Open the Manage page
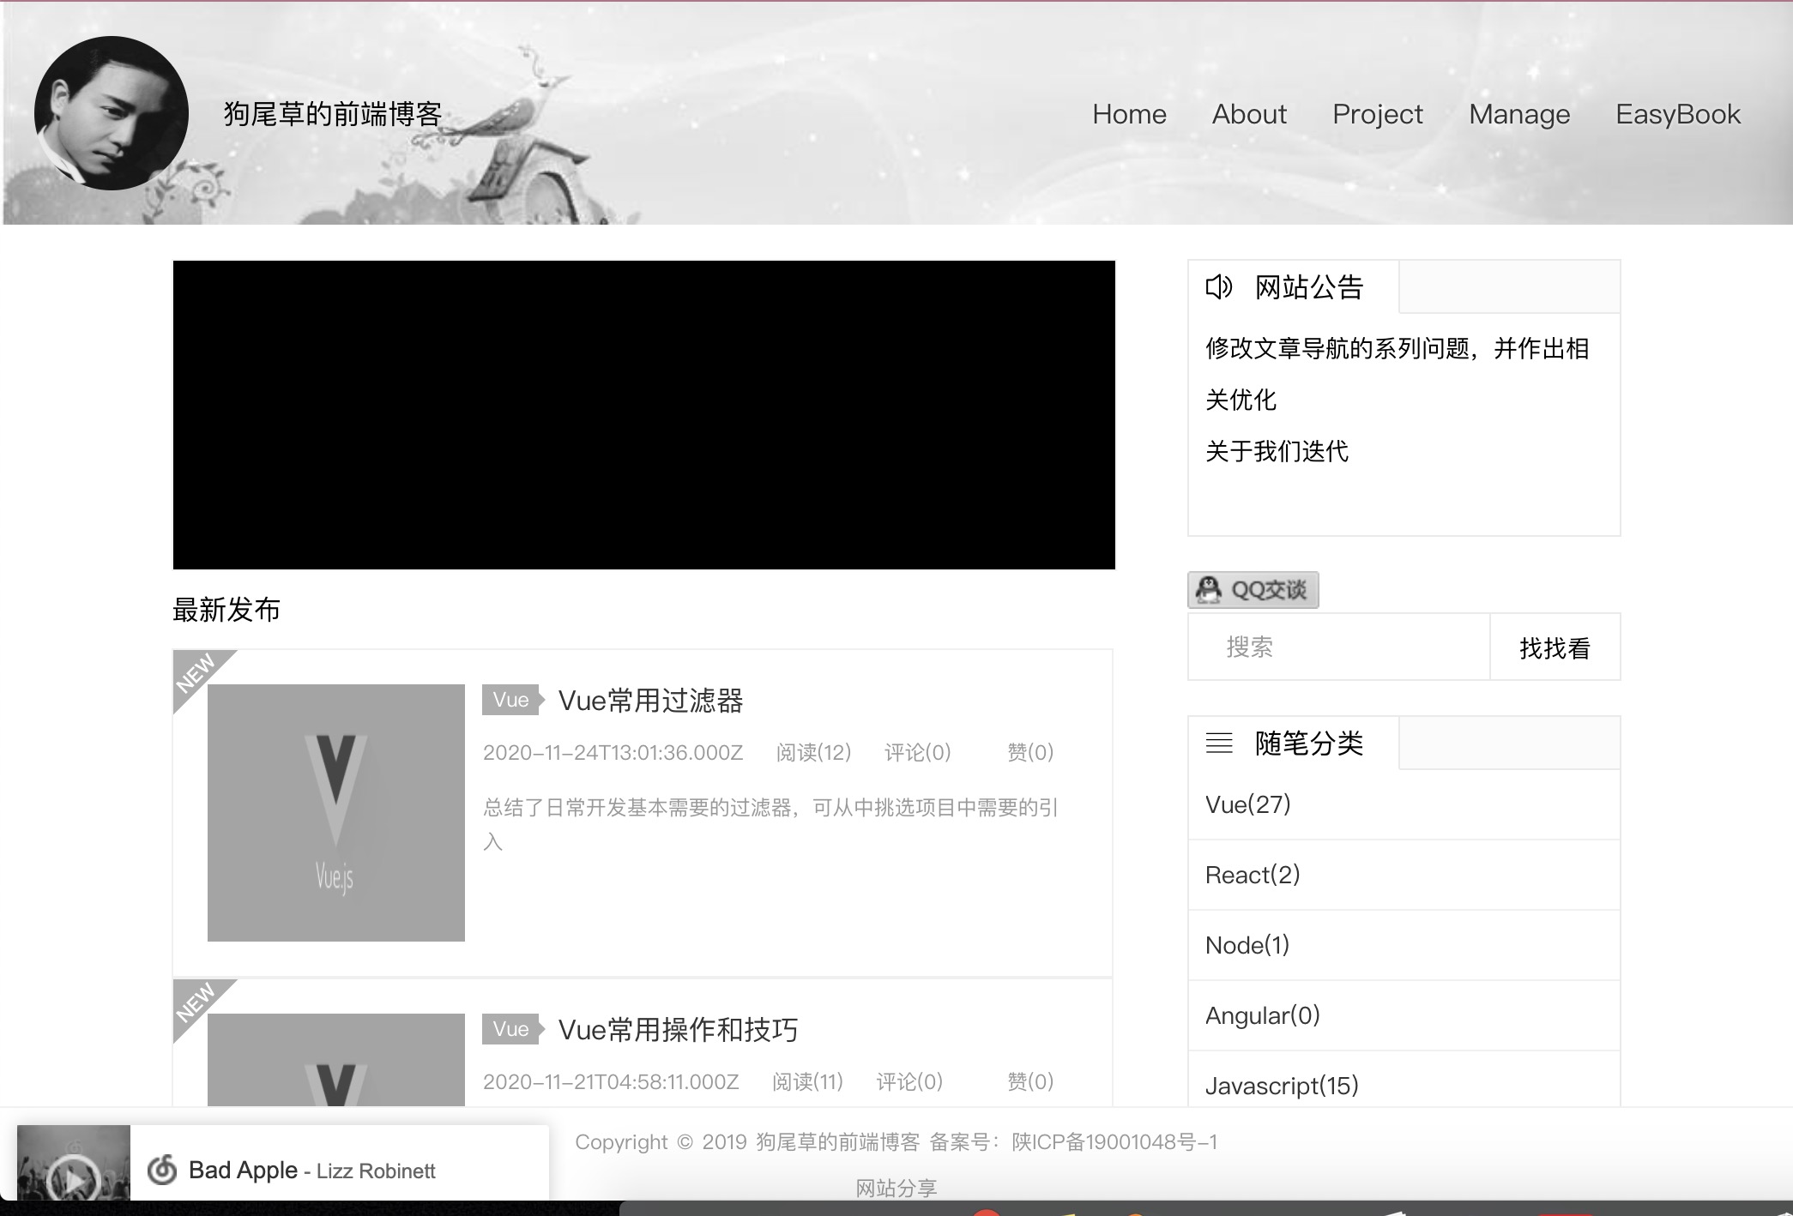The width and height of the screenshot is (1793, 1216). (x=1519, y=114)
